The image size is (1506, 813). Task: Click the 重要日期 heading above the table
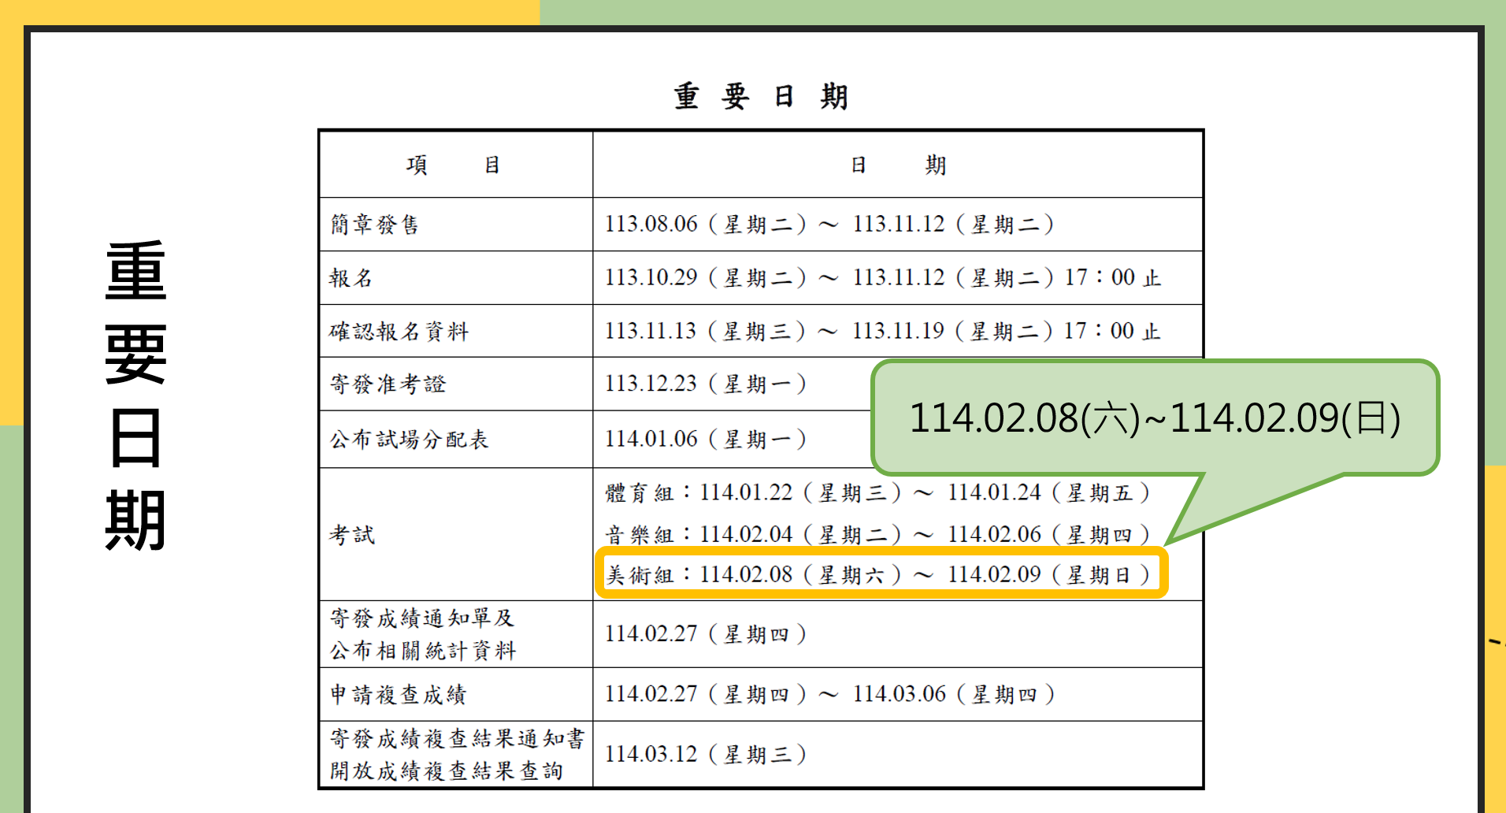click(760, 97)
